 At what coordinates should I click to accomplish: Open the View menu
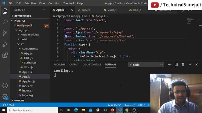(42, 3)
